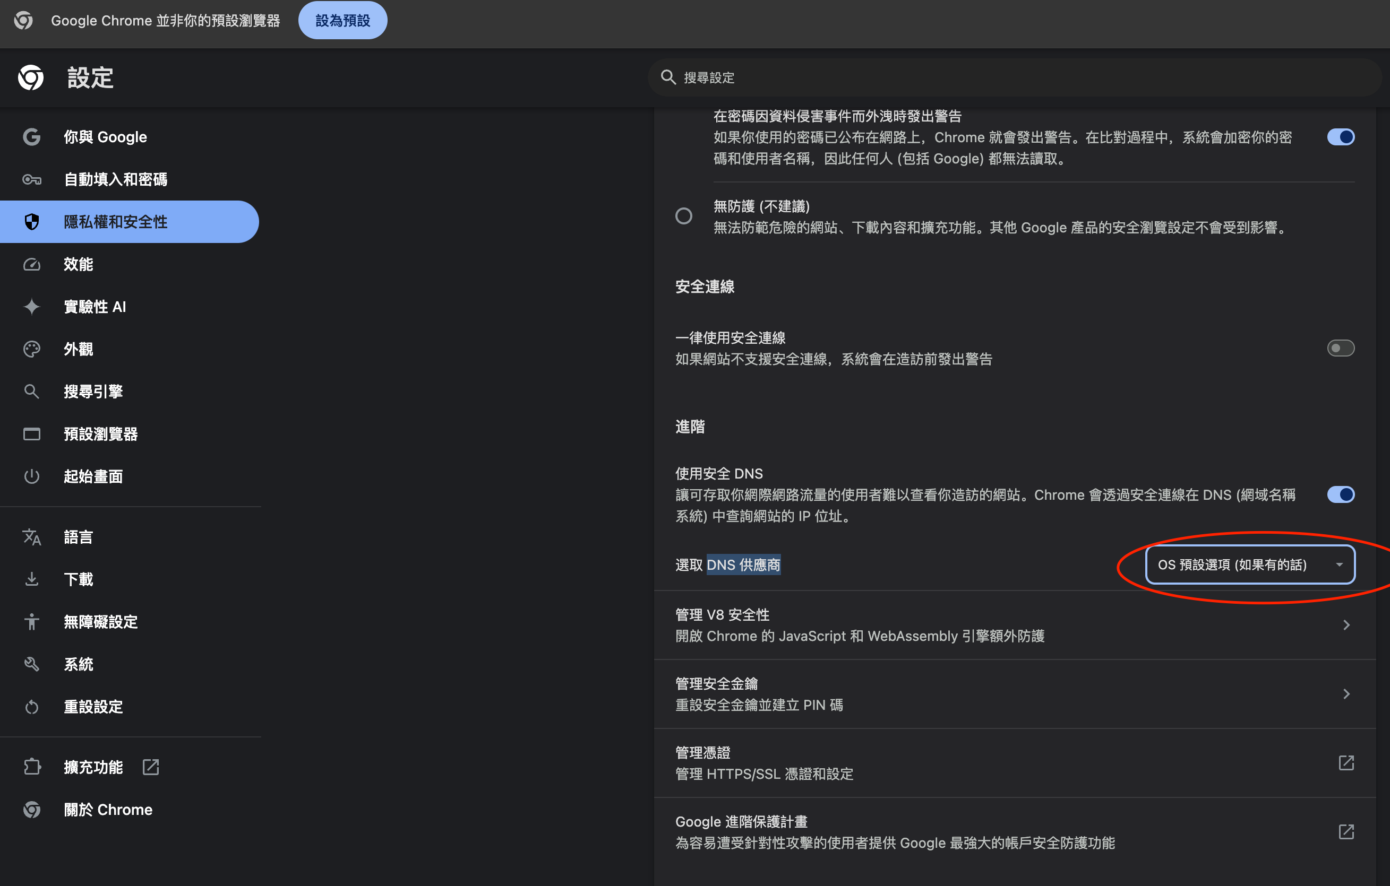Select the 無防護 (不建議) radio button
1390x886 pixels.
683,216
